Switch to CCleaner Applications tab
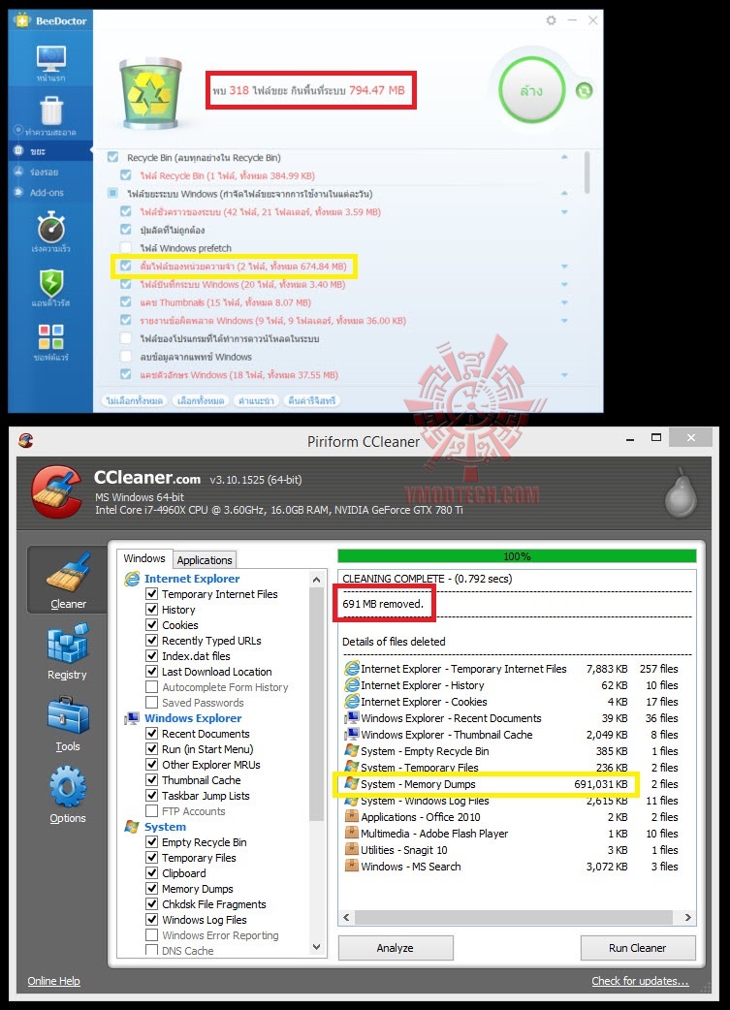The height and width of the screenshot is (1010, 730). 205,559
